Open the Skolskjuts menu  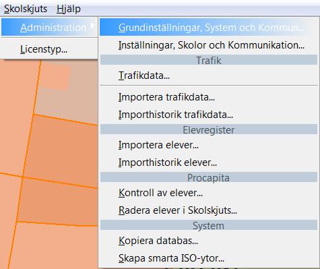tap(26, 9)
